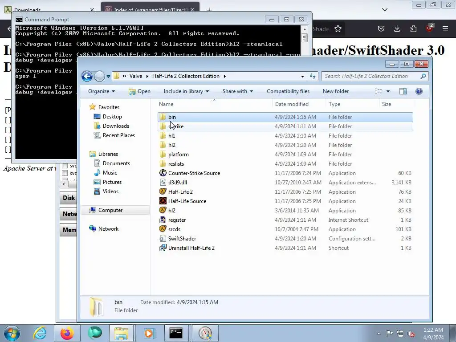Select the hl2 folder icon
Image resolution: width=456 pixels, height=342 pixels.
163,145
